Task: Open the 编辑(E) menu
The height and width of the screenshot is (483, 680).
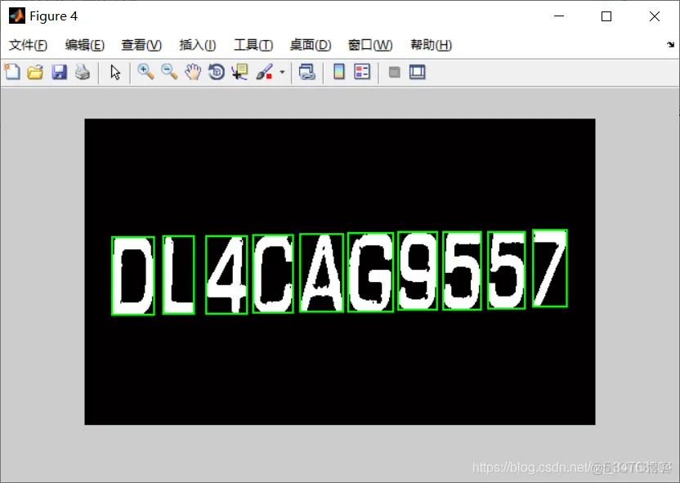Action: (84, 45)
